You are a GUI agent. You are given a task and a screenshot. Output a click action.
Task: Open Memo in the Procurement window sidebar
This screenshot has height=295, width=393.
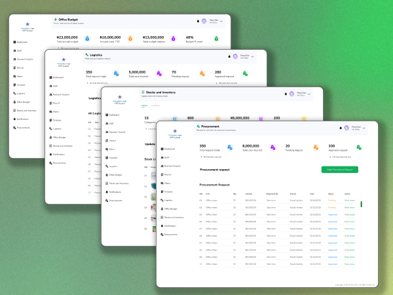[166, 183]
